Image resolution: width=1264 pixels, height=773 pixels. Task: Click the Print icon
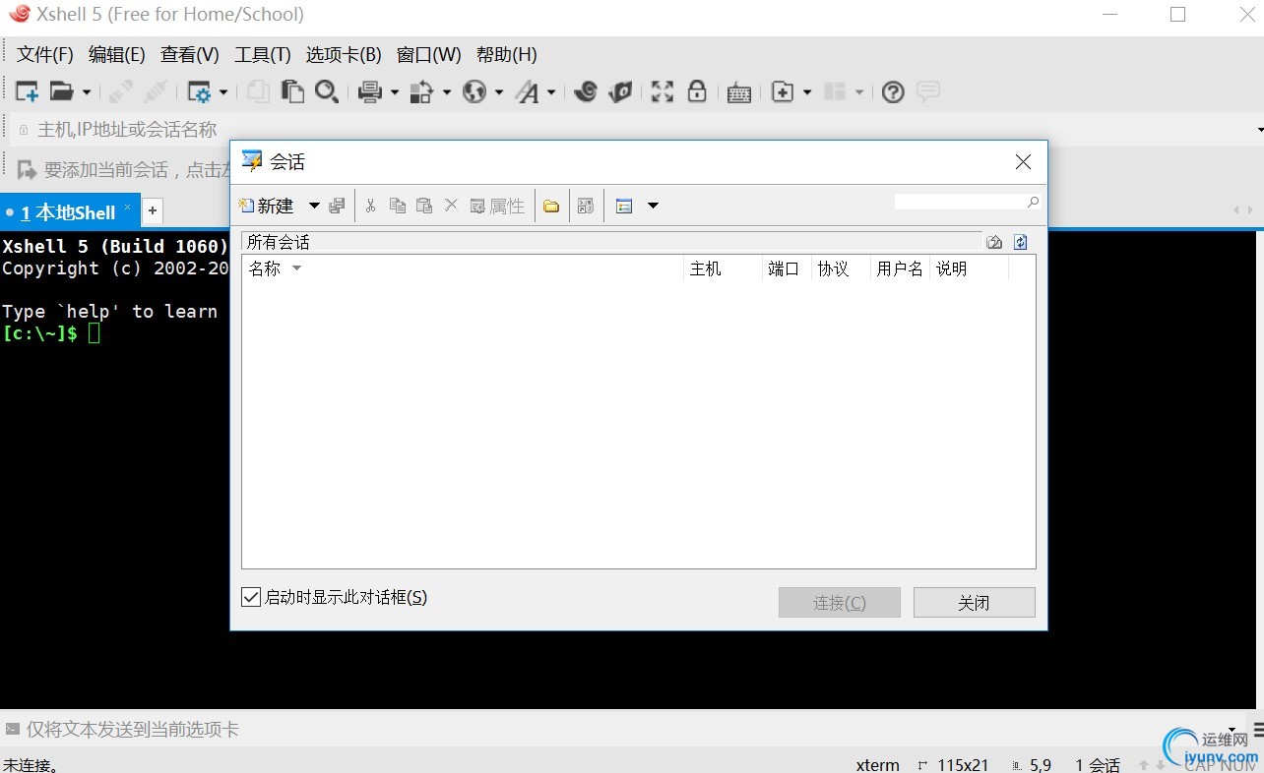[x=370, y=91]
